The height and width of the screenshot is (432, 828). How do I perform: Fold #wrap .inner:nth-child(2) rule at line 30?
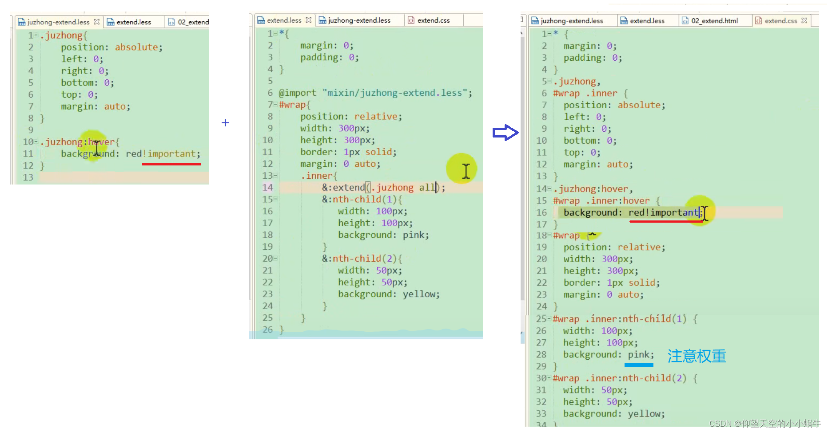pos(549,378)
